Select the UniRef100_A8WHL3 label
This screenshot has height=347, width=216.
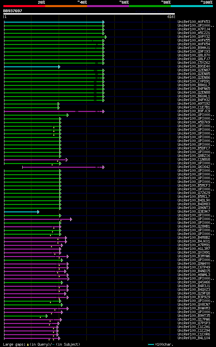tap(194, 275)
